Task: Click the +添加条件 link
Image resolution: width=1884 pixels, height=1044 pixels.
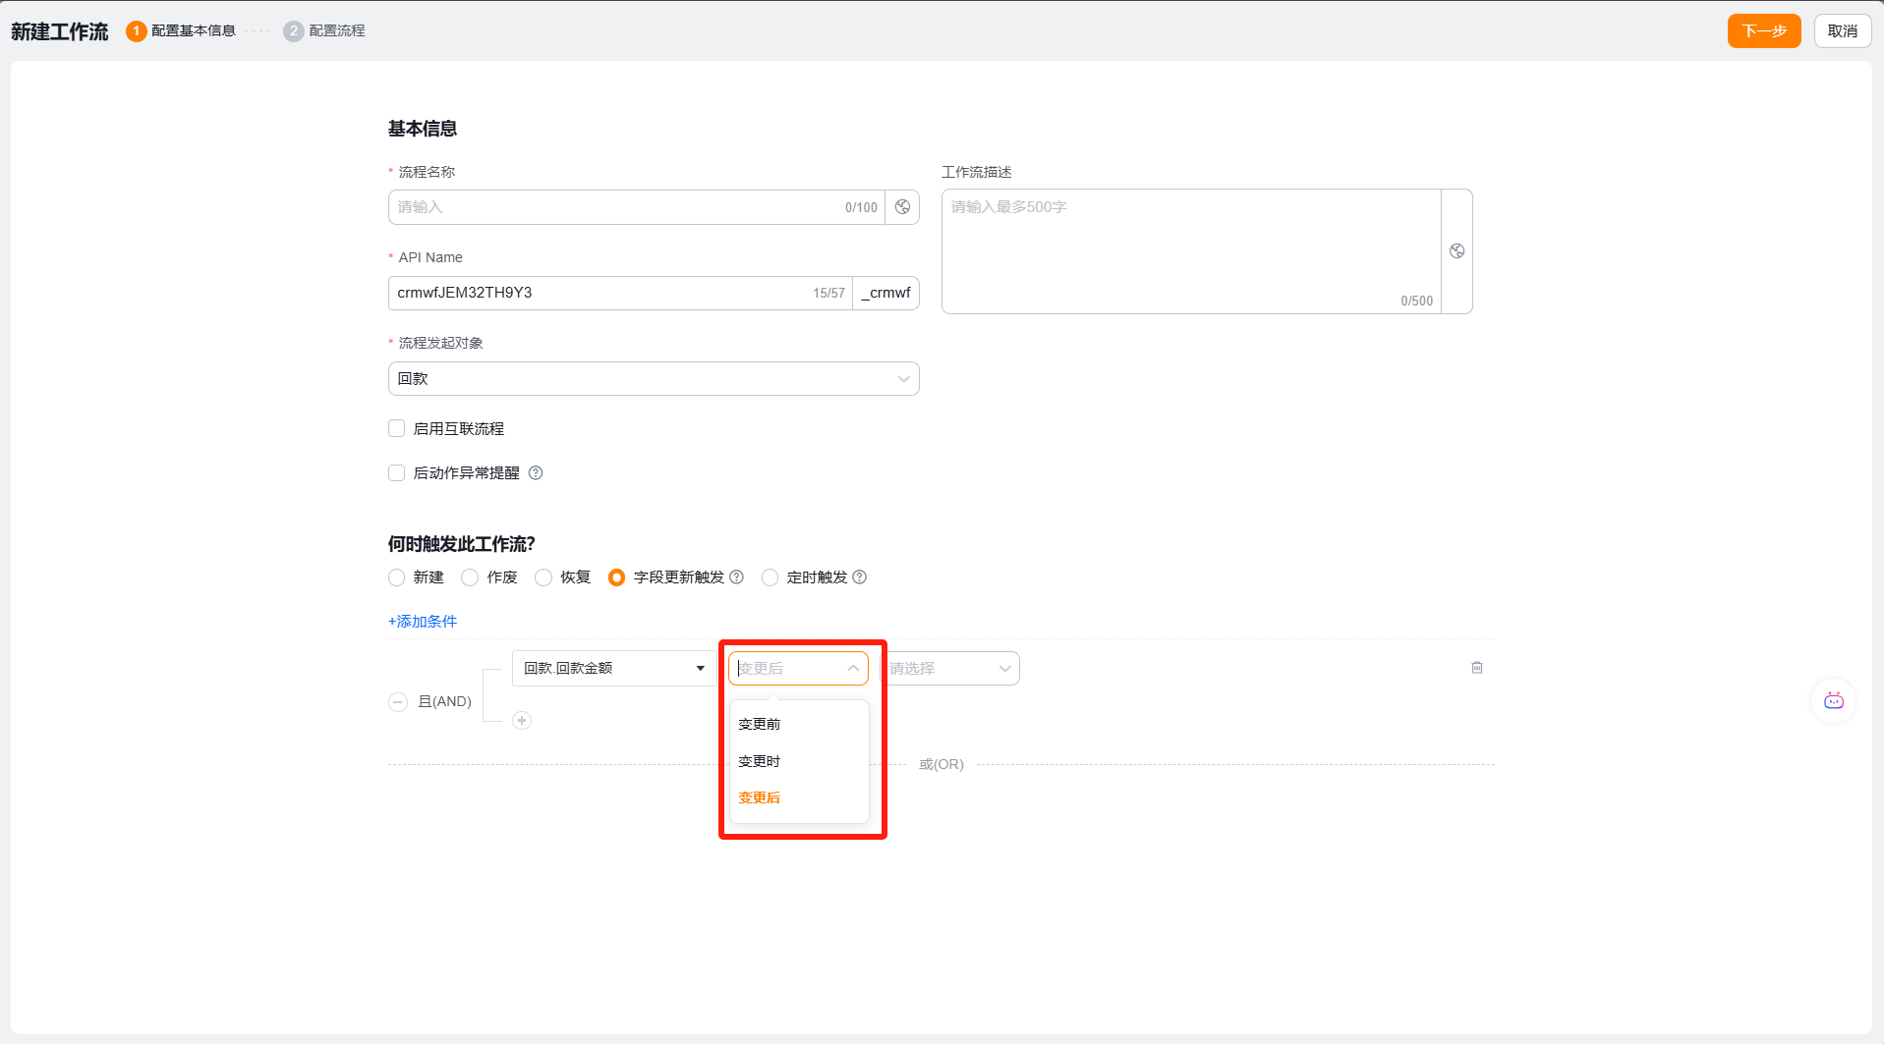Action: (x=423, y=622)
